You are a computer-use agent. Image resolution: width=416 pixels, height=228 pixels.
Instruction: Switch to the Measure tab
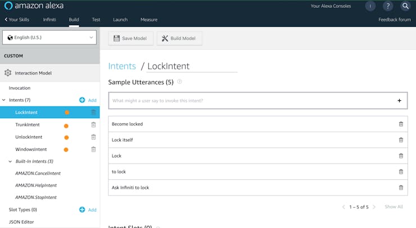[149, 20]
